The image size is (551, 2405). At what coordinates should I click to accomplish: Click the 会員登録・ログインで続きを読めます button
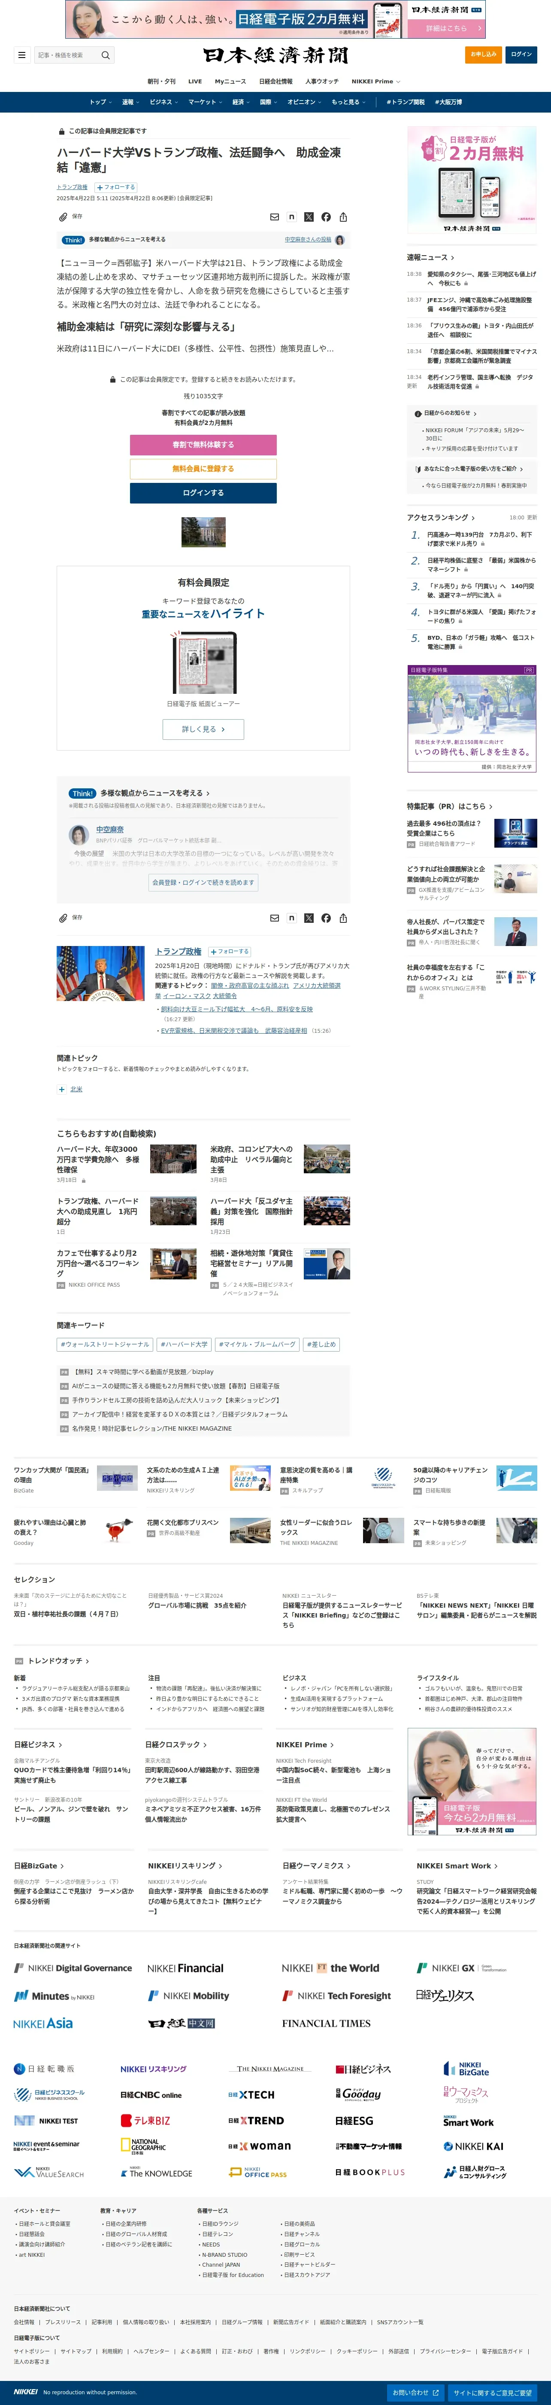pyautogui.click(x=203, y=882)
